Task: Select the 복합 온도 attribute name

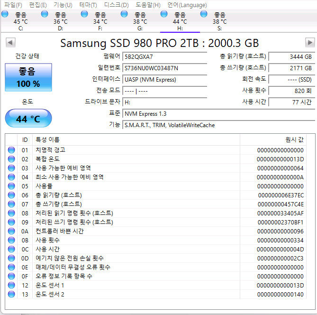Action: pyautogui.click(x=48, y=159)
